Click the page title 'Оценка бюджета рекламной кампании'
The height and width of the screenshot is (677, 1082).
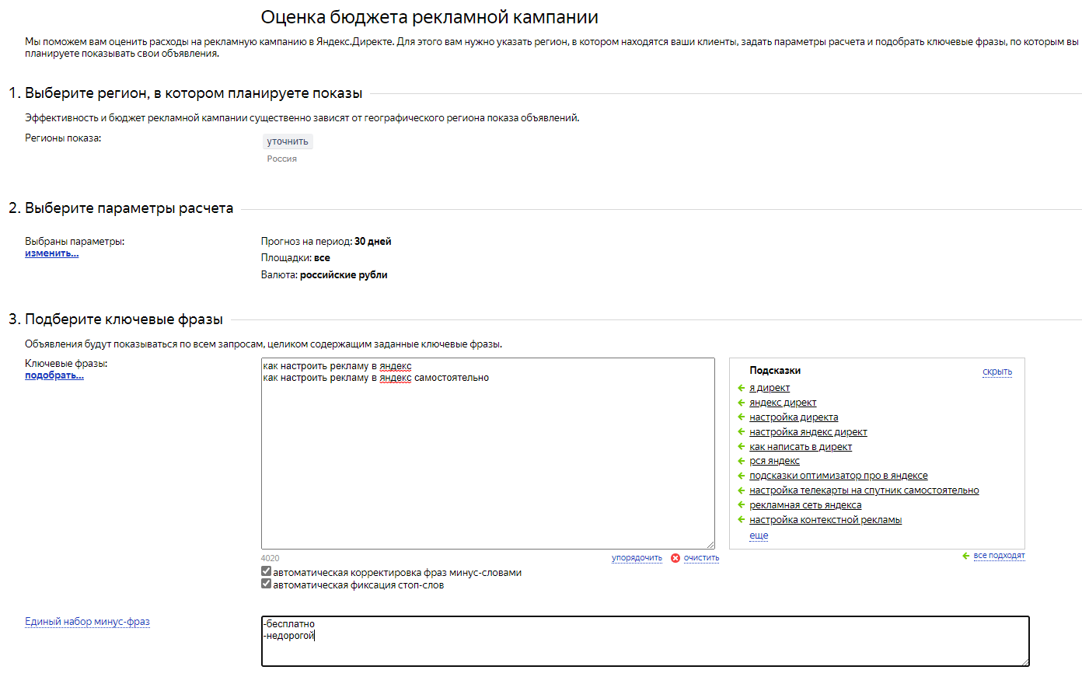click(430, 17)
